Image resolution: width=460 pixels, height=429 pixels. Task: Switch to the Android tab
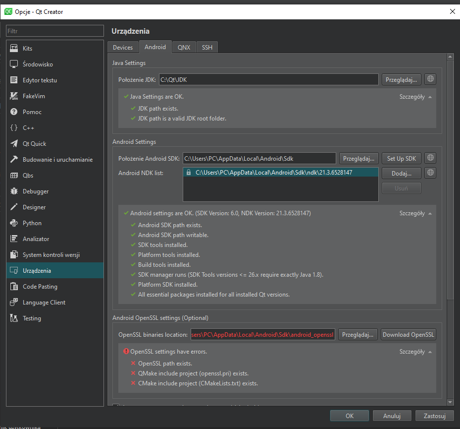[x=155, y=47]
